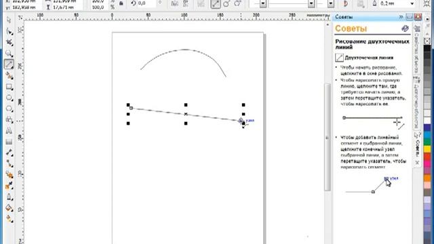
Task: Click the vertical scrollbar up arrow
Action: click(328, 24)
